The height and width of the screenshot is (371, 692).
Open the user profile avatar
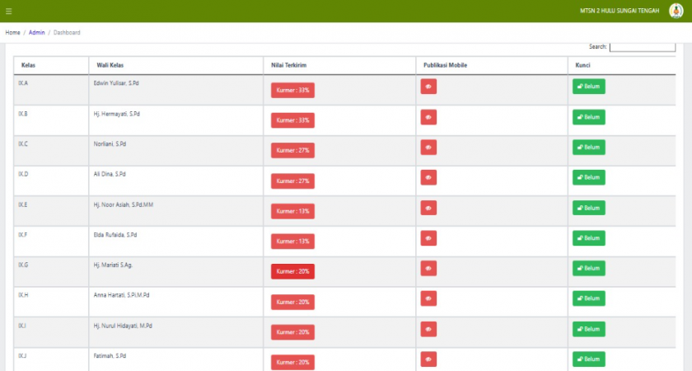point(676,11)
